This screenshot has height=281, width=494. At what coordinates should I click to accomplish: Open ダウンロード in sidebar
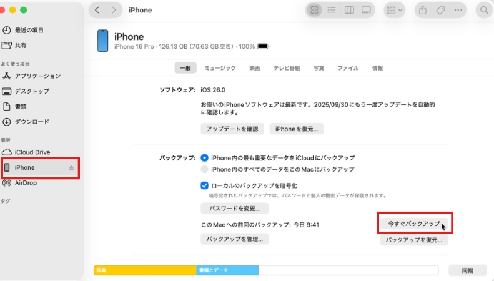(x=26, y=122)
